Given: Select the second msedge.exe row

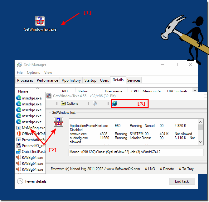Looking at the screenshot, I should point(30,104).
